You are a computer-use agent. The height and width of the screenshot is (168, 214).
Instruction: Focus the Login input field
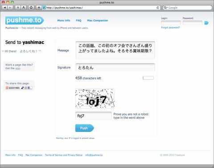click(171, 23)
